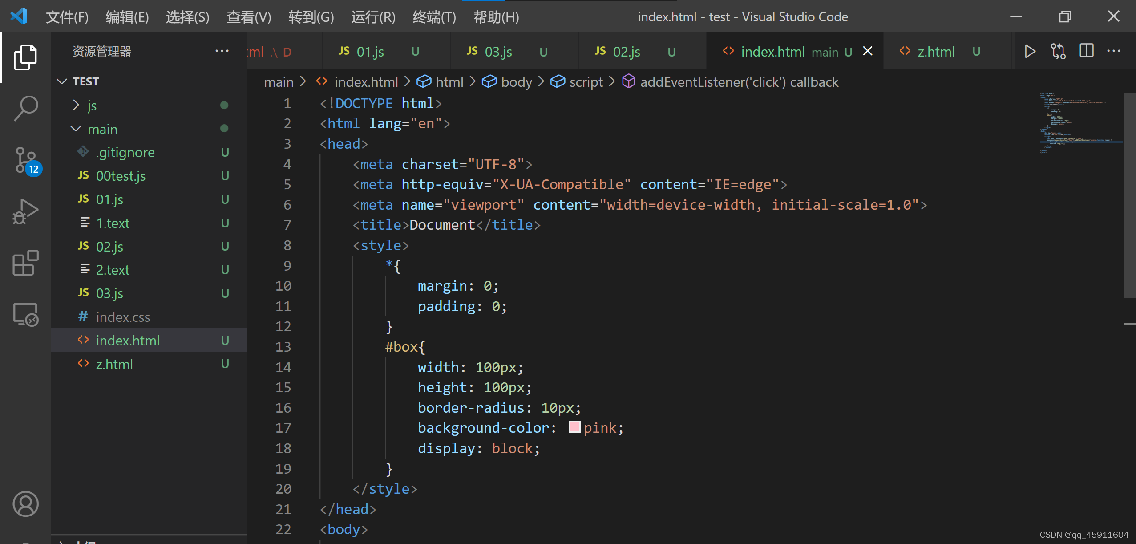Open Source Control view with 12 badge
Viewport: 1136px width, 544px height.
27,162
